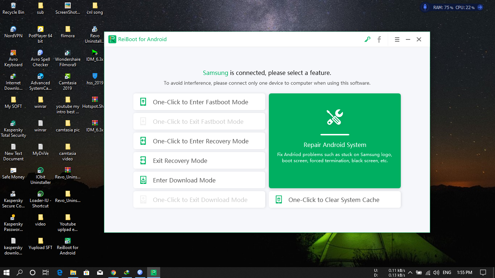Click the trash icon for clearing cache

click(x=279, y=200)
